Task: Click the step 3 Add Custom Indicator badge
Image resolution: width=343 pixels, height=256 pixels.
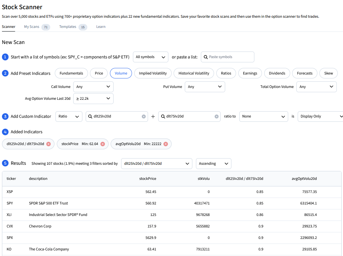Action: pos(5,116)
